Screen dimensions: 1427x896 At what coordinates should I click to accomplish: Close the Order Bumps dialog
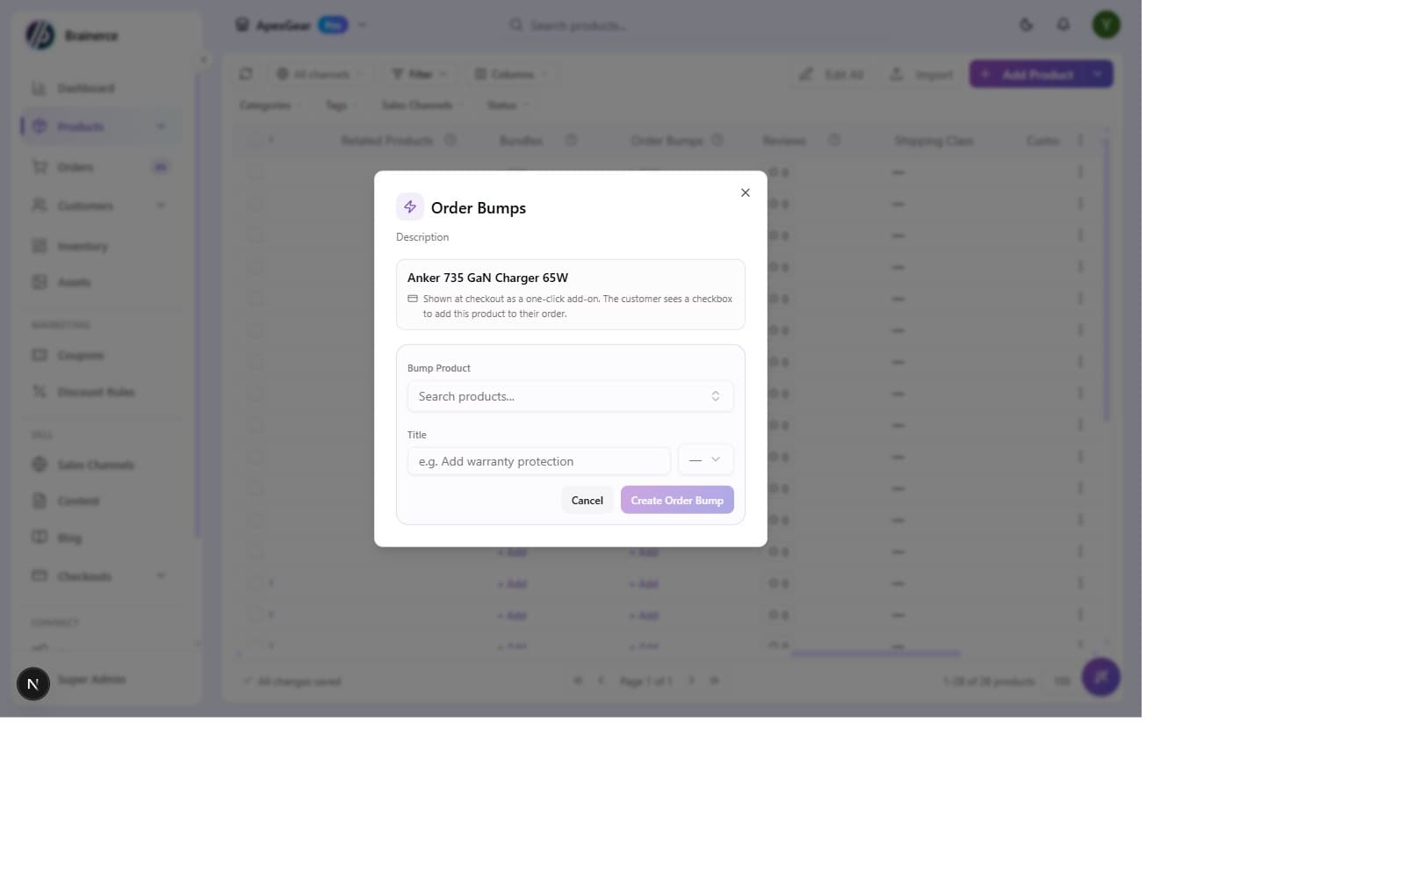pyautogui.click(x=745, y=192)
